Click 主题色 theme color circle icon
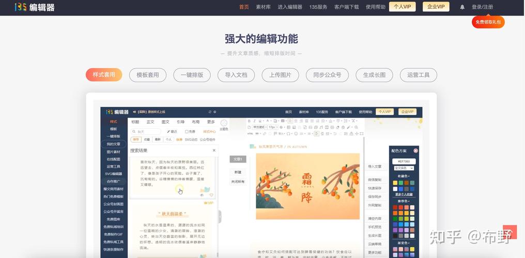This screenshot has height=258, width=525. pyautogui.click(x=224, y=123)
